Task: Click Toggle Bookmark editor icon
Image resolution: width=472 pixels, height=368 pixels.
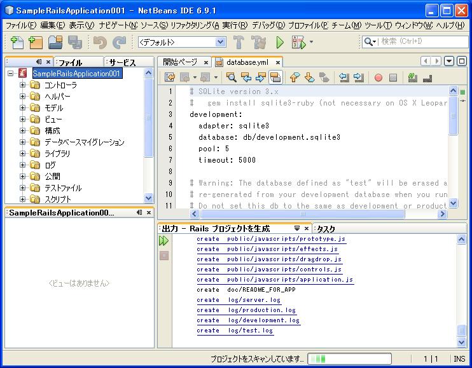Action: coord(324,78)
